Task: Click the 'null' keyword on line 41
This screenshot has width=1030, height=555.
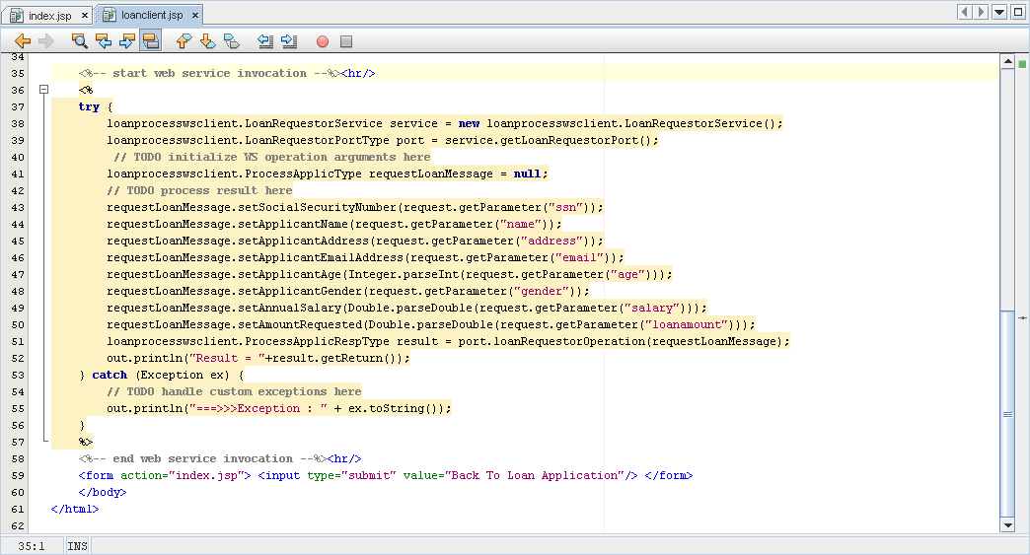Action: 527,173
